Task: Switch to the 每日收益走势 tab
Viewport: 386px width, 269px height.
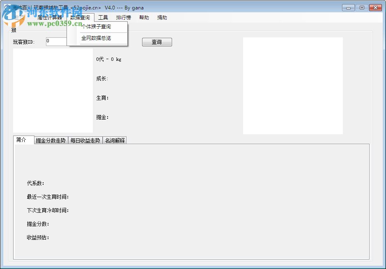Action: click(x=85, y=140)
